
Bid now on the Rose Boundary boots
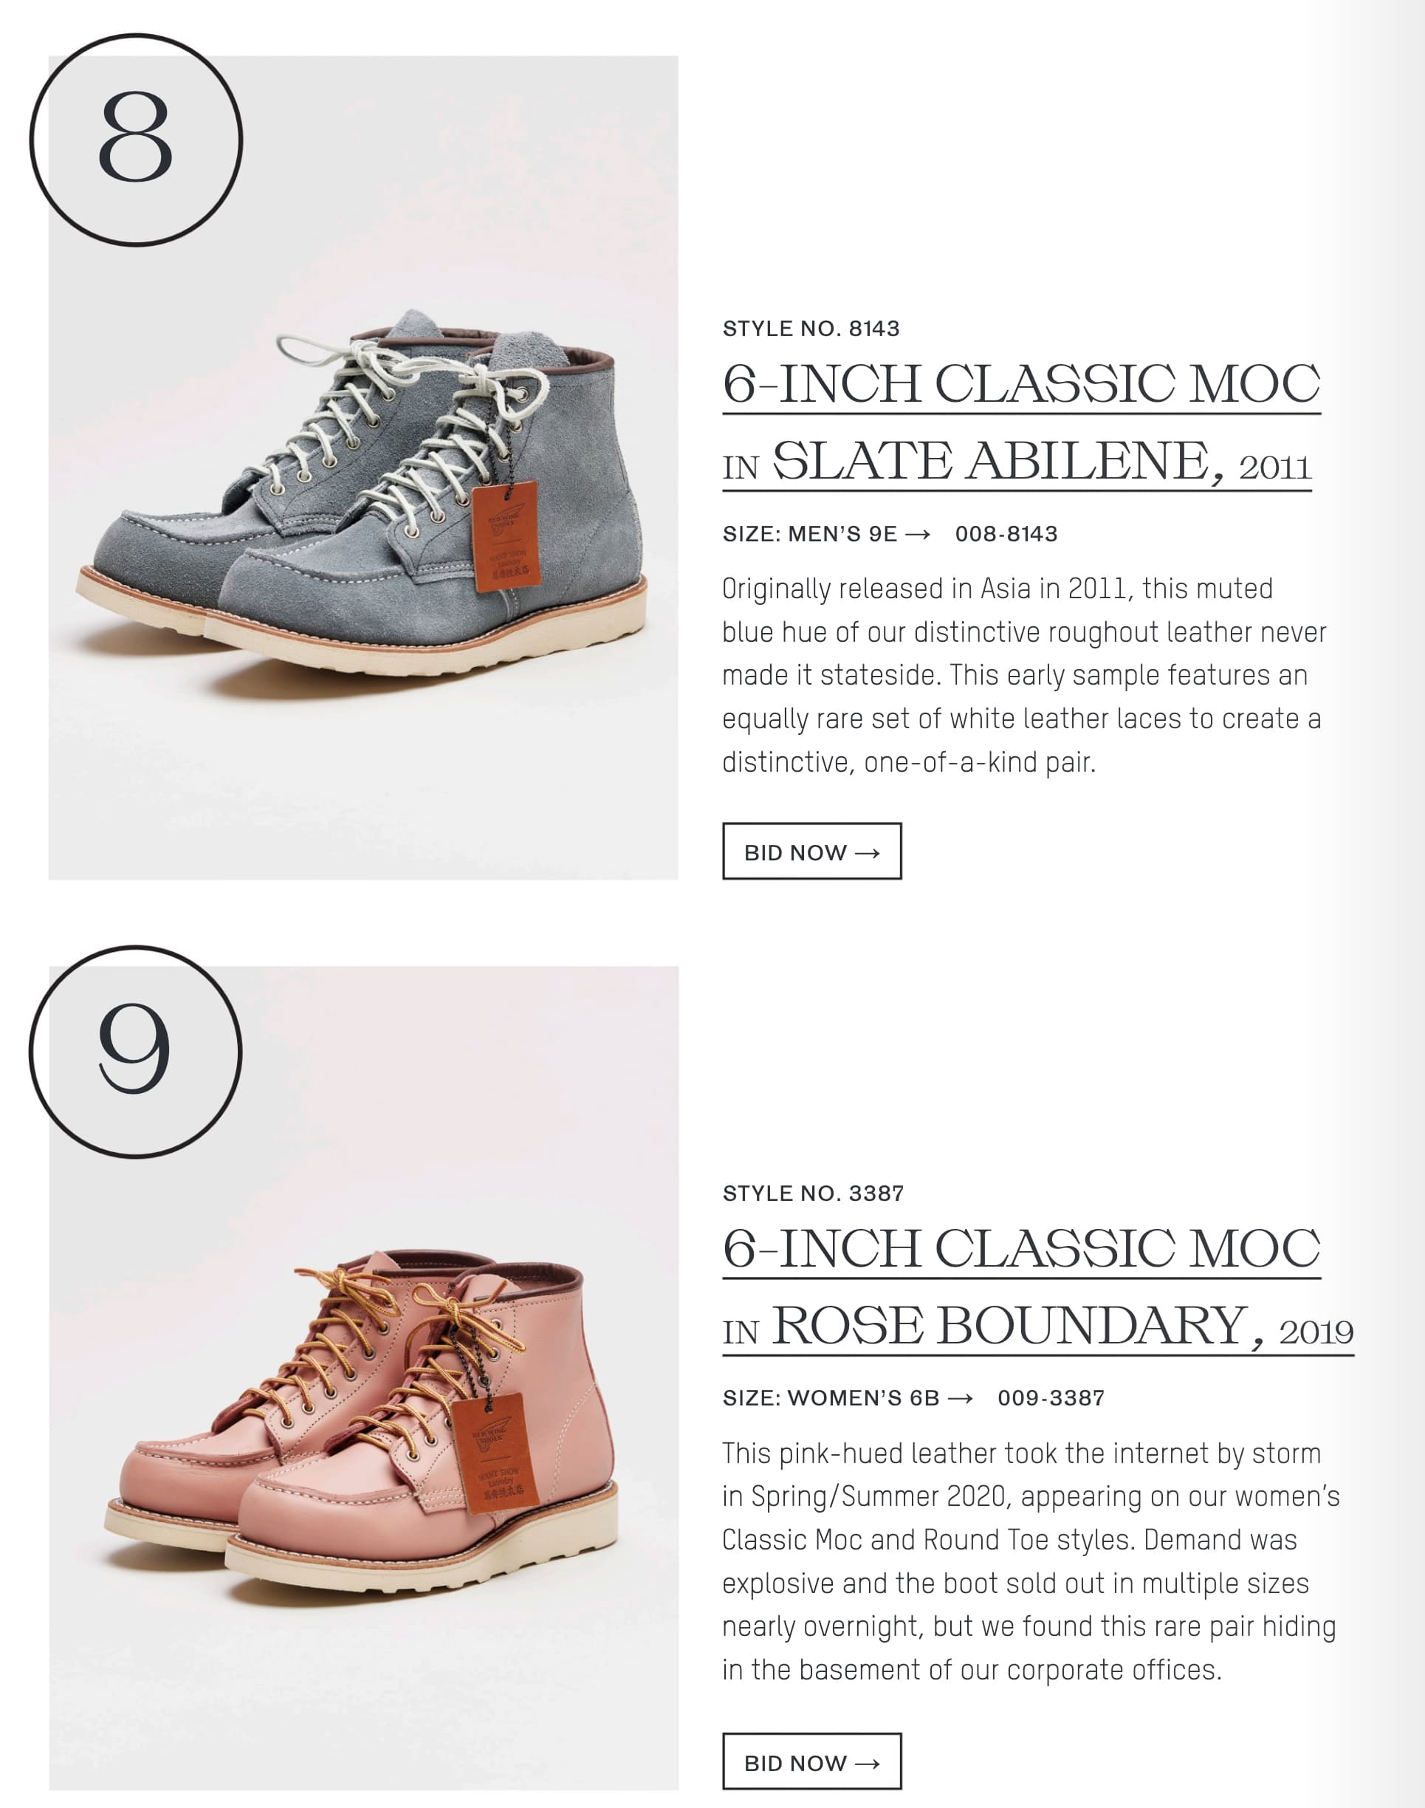coord(811,1761)
